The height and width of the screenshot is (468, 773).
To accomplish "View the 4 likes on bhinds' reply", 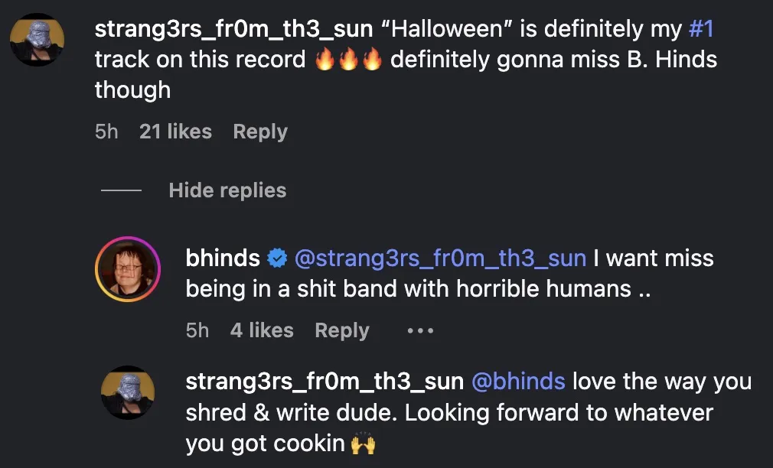I will coord(262,330).
